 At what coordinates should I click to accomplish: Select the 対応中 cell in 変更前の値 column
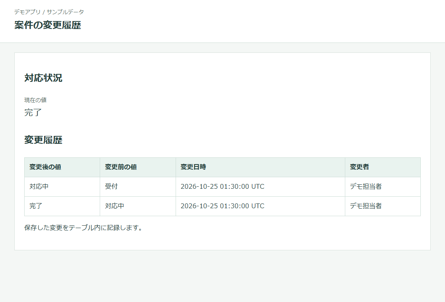138,206
